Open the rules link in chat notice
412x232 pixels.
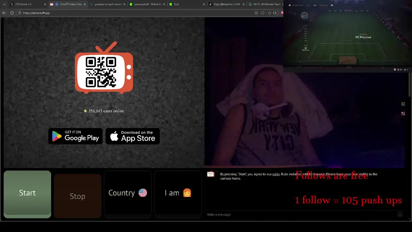coord(276,174)
